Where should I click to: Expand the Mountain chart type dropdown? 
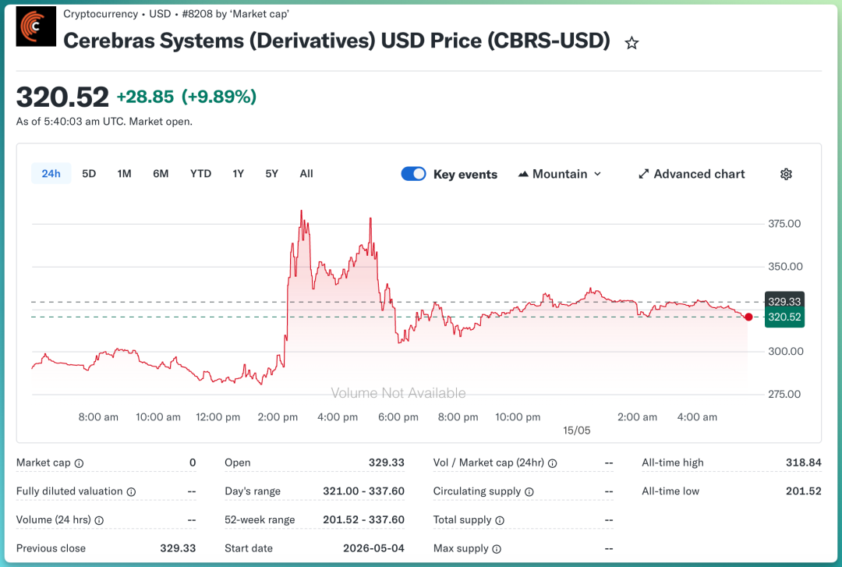tap(560, 174)
